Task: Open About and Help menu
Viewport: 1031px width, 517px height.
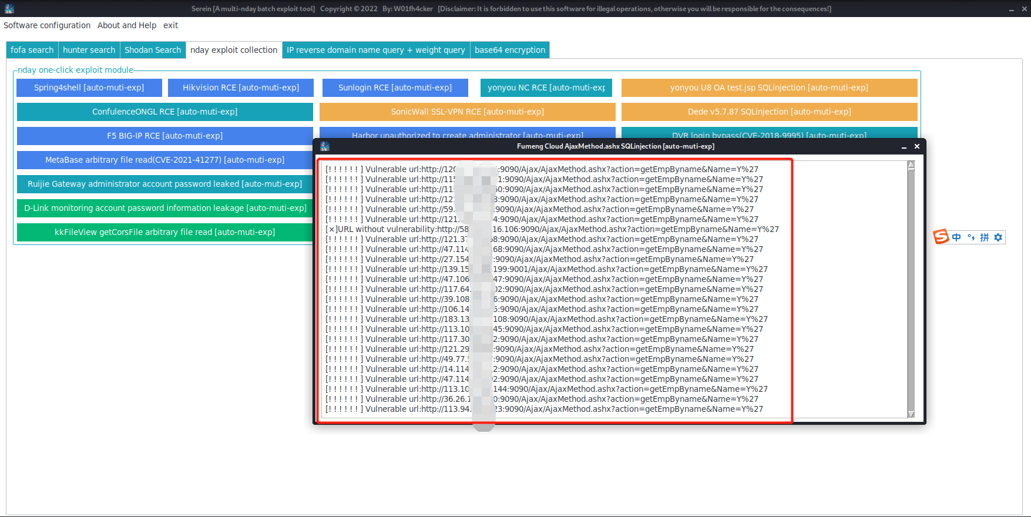Action: 127,25
